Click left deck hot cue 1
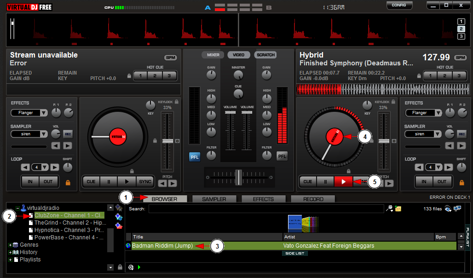Screen dimensions: 473x278 (140, 76)
